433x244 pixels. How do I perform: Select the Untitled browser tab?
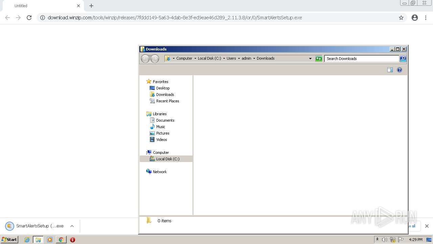[x=43, y=6]
